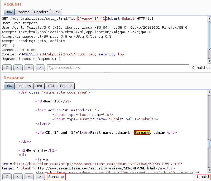
Task: Click the help '?' button in Response search bar
Action: pos(7,177)
